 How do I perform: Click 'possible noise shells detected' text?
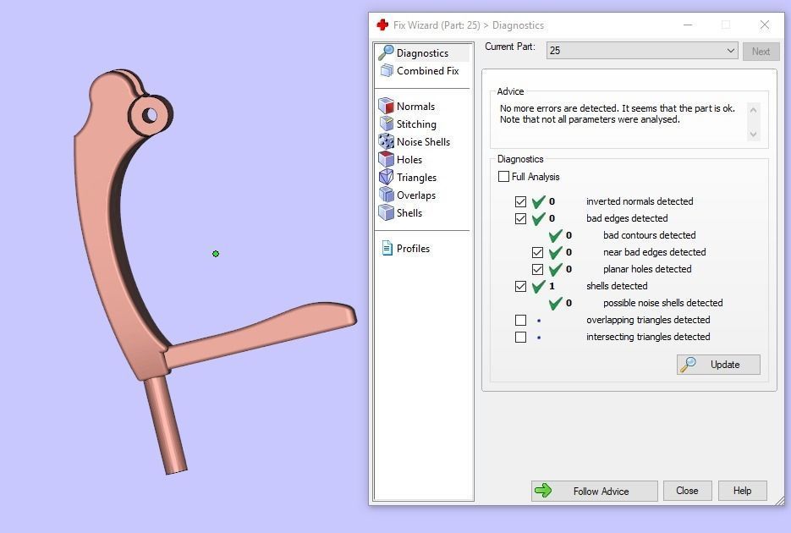pyautogui.click(x=663, y=303)
